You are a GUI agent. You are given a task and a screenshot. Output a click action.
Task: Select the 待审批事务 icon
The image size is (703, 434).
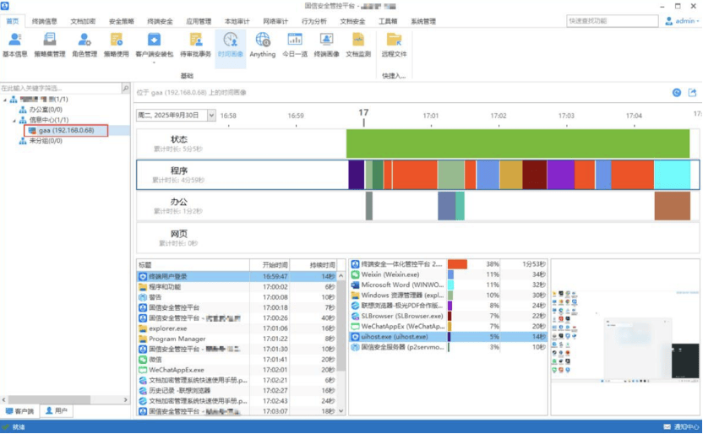click(195, 43)
